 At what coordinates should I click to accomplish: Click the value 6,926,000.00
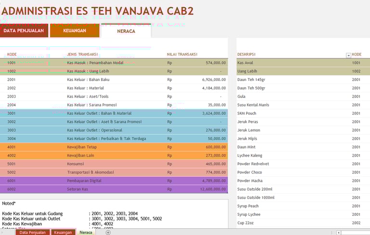(214, 79)
